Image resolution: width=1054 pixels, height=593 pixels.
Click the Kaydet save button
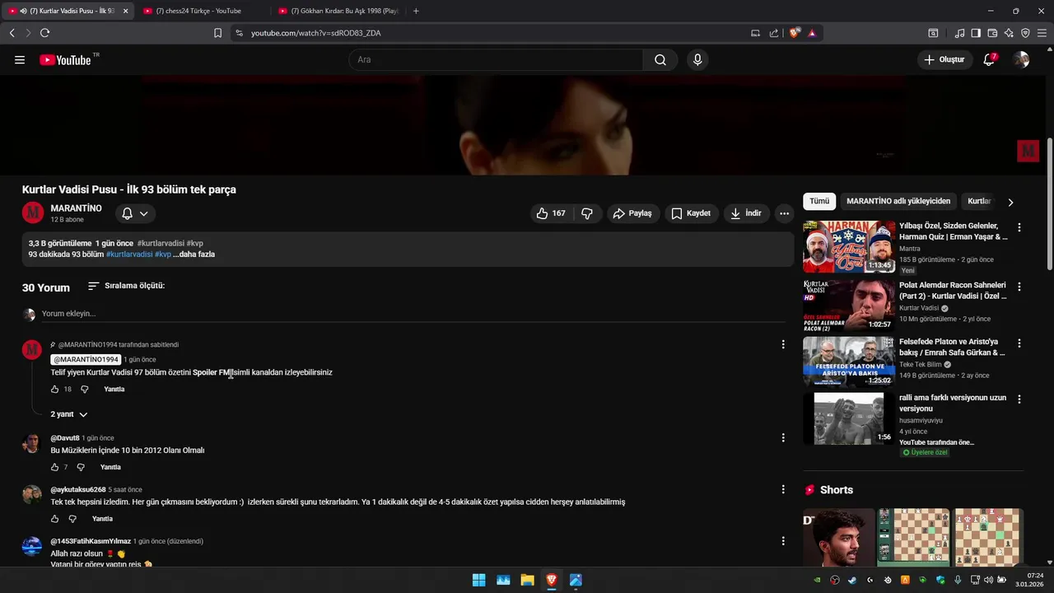click(691, 213)
